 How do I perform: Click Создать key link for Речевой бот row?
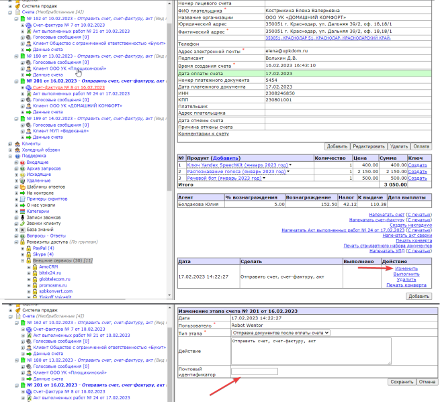pyautogui.click(x=418, y=179)
